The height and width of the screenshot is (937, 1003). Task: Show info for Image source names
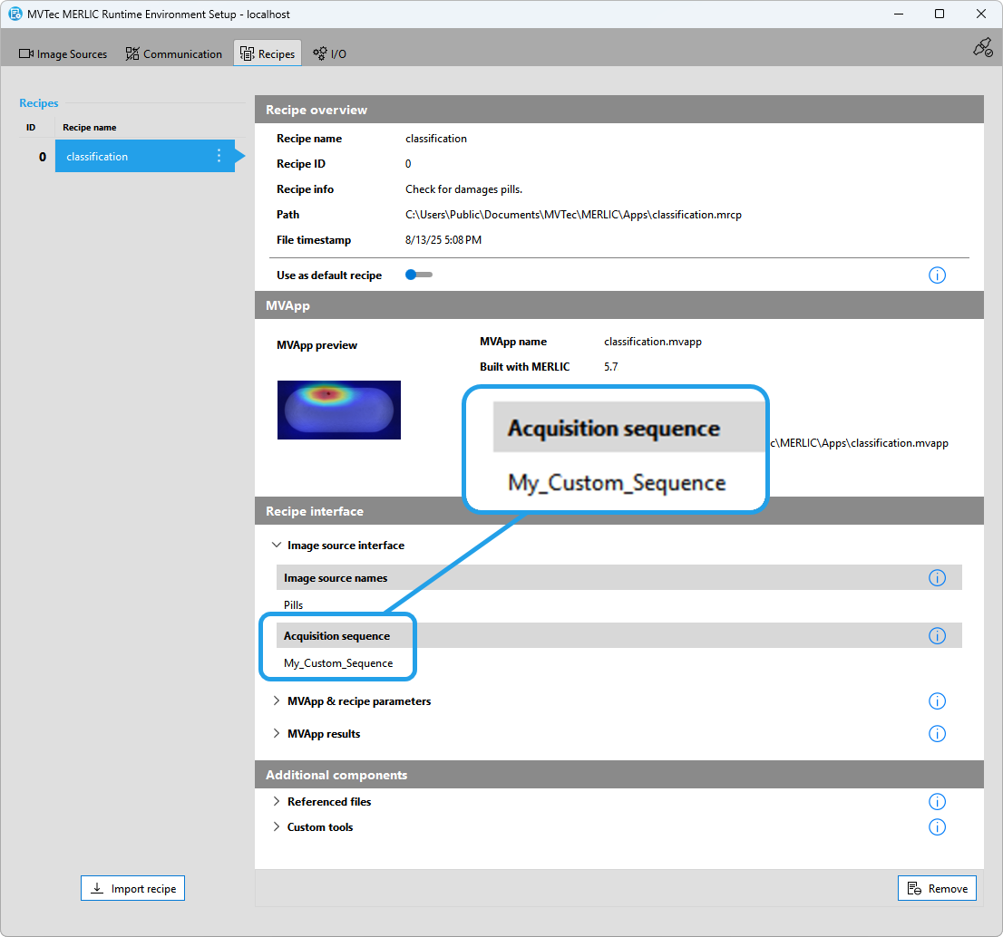pos(937,578)
